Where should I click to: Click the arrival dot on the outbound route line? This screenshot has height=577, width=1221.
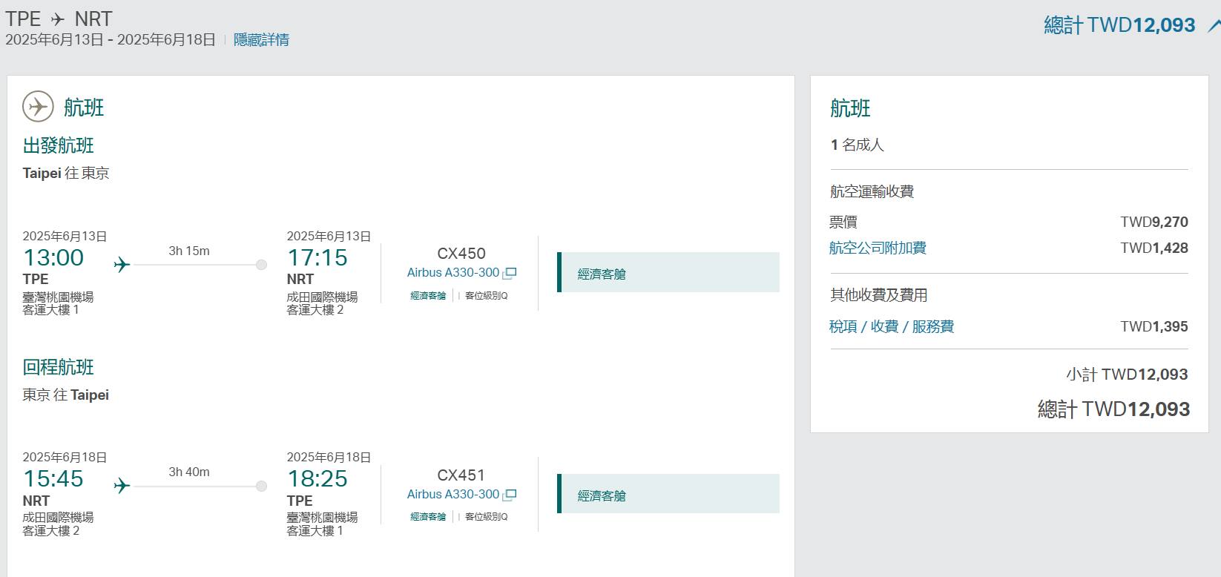coord(261,265)
